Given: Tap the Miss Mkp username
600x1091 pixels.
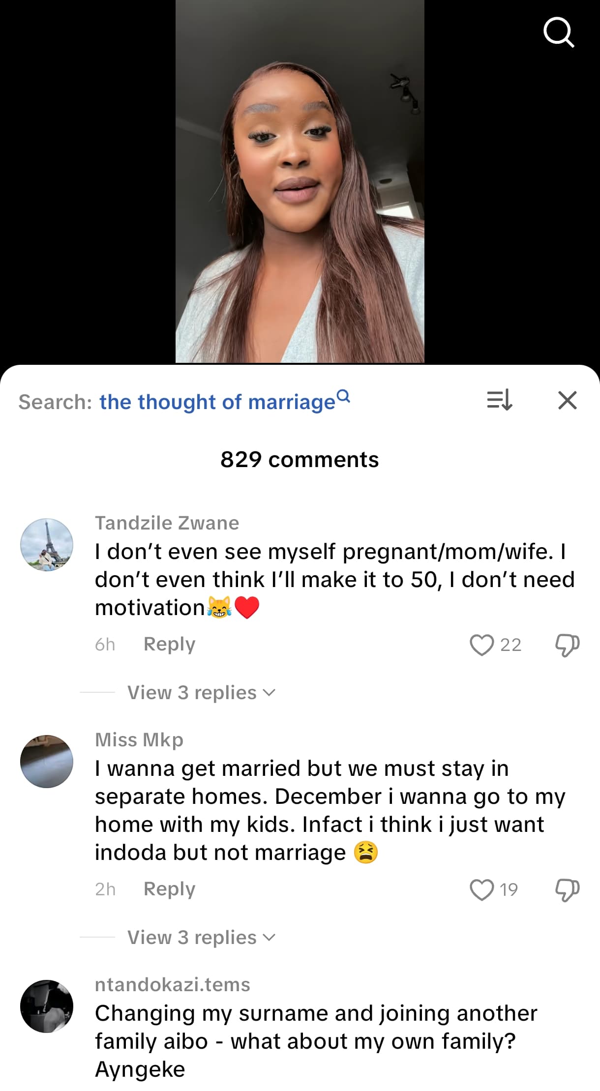Looking at the screenshot, I should pyautogui.click(x=139, y=740).
